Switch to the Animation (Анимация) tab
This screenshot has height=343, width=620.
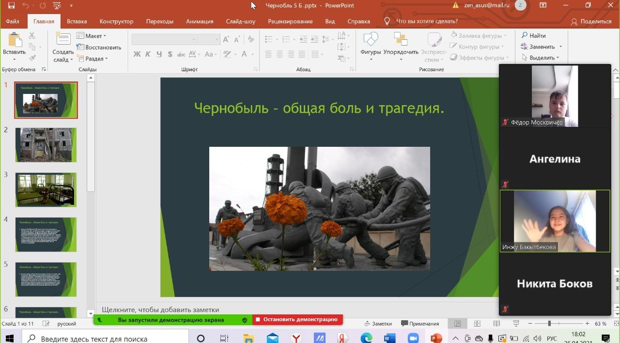(x=200, y=21)
